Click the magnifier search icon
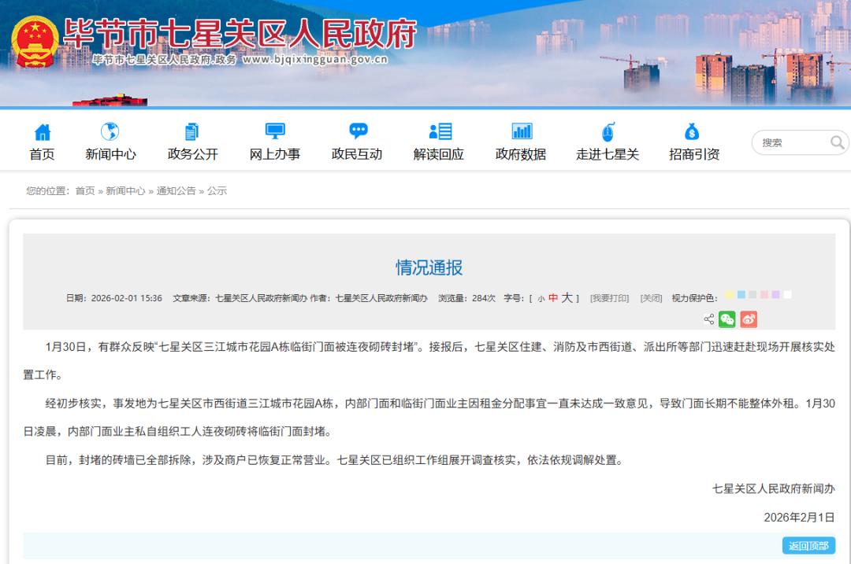Image resolution: width=851 pixels, height=564 pixels. coord(837,142)
